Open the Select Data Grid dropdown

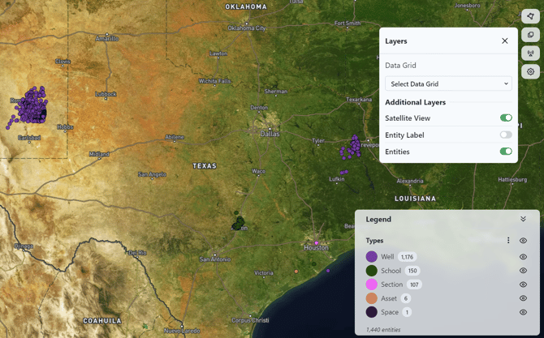448,83
